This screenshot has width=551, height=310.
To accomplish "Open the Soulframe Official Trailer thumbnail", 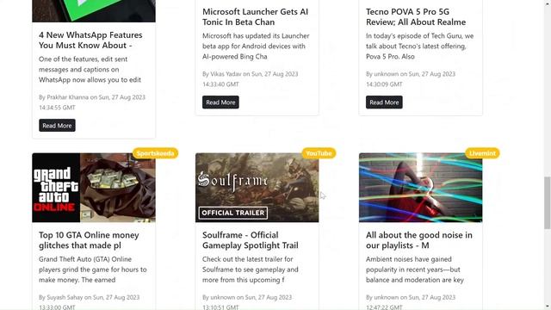I will pos(257,188).
